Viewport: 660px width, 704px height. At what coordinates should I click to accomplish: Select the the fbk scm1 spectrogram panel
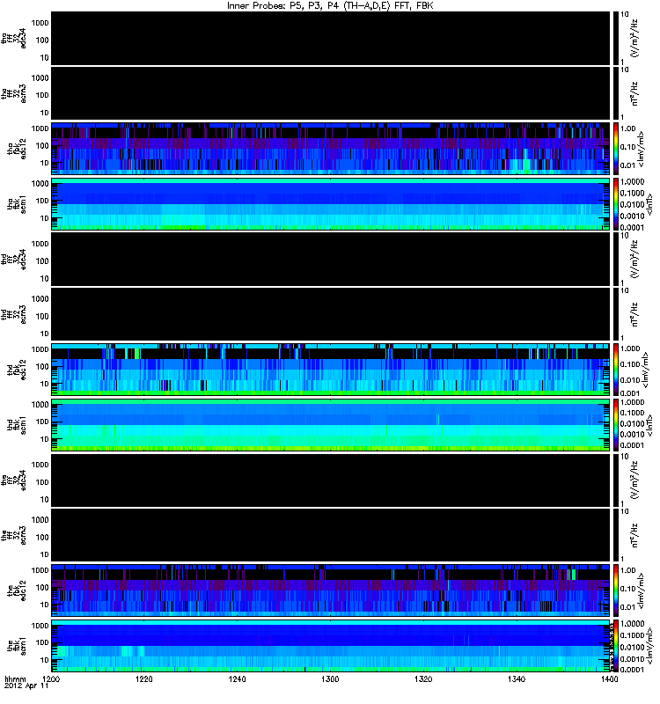[x=330, y=646]
